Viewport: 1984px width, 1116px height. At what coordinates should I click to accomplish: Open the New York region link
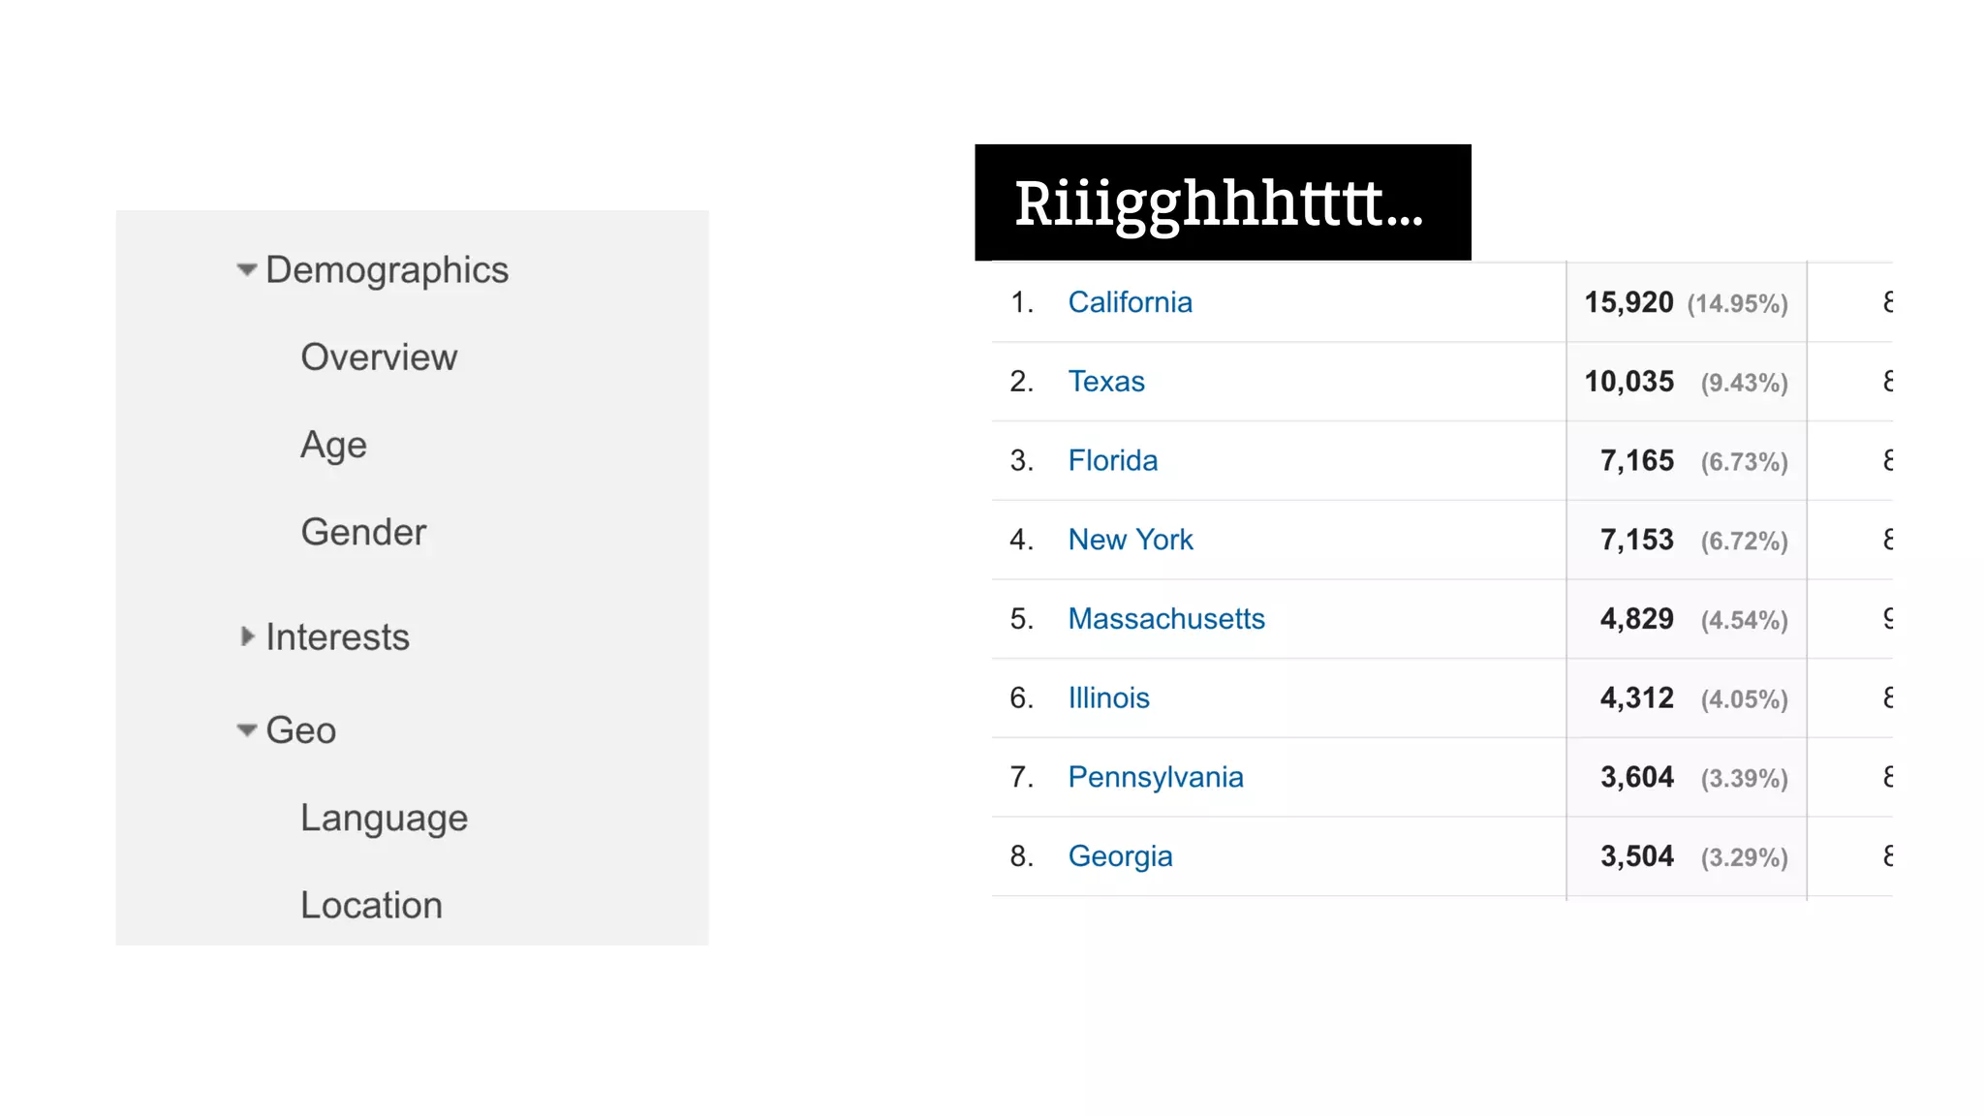pyautogui.click(x=1131, y=540)
